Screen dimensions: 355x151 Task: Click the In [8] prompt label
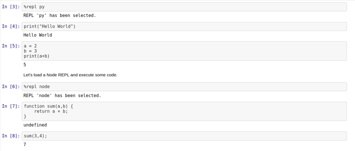[x=11, y=136]
